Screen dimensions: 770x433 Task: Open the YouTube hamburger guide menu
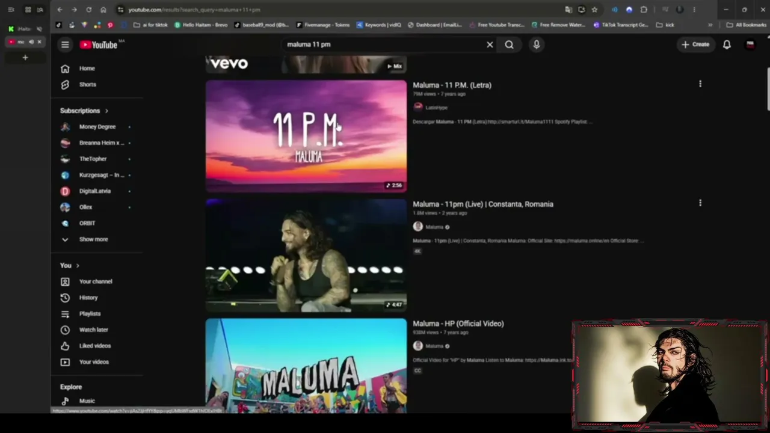coord(65,45)
